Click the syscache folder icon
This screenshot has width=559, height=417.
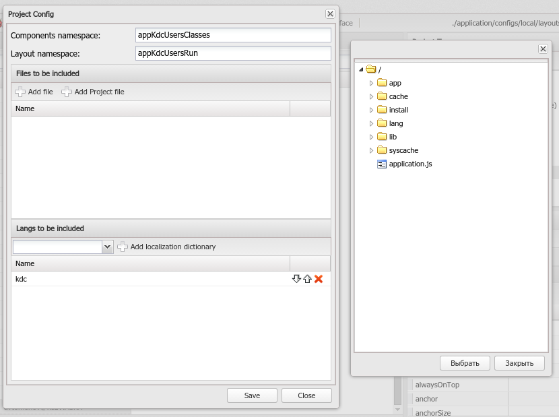(382, 150)
